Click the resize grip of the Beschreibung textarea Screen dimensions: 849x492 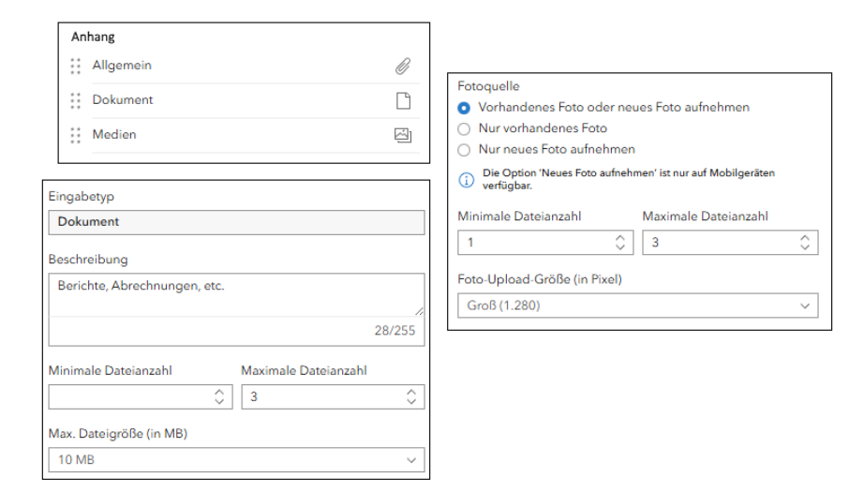pyautogui.click(x=419, y=311)
